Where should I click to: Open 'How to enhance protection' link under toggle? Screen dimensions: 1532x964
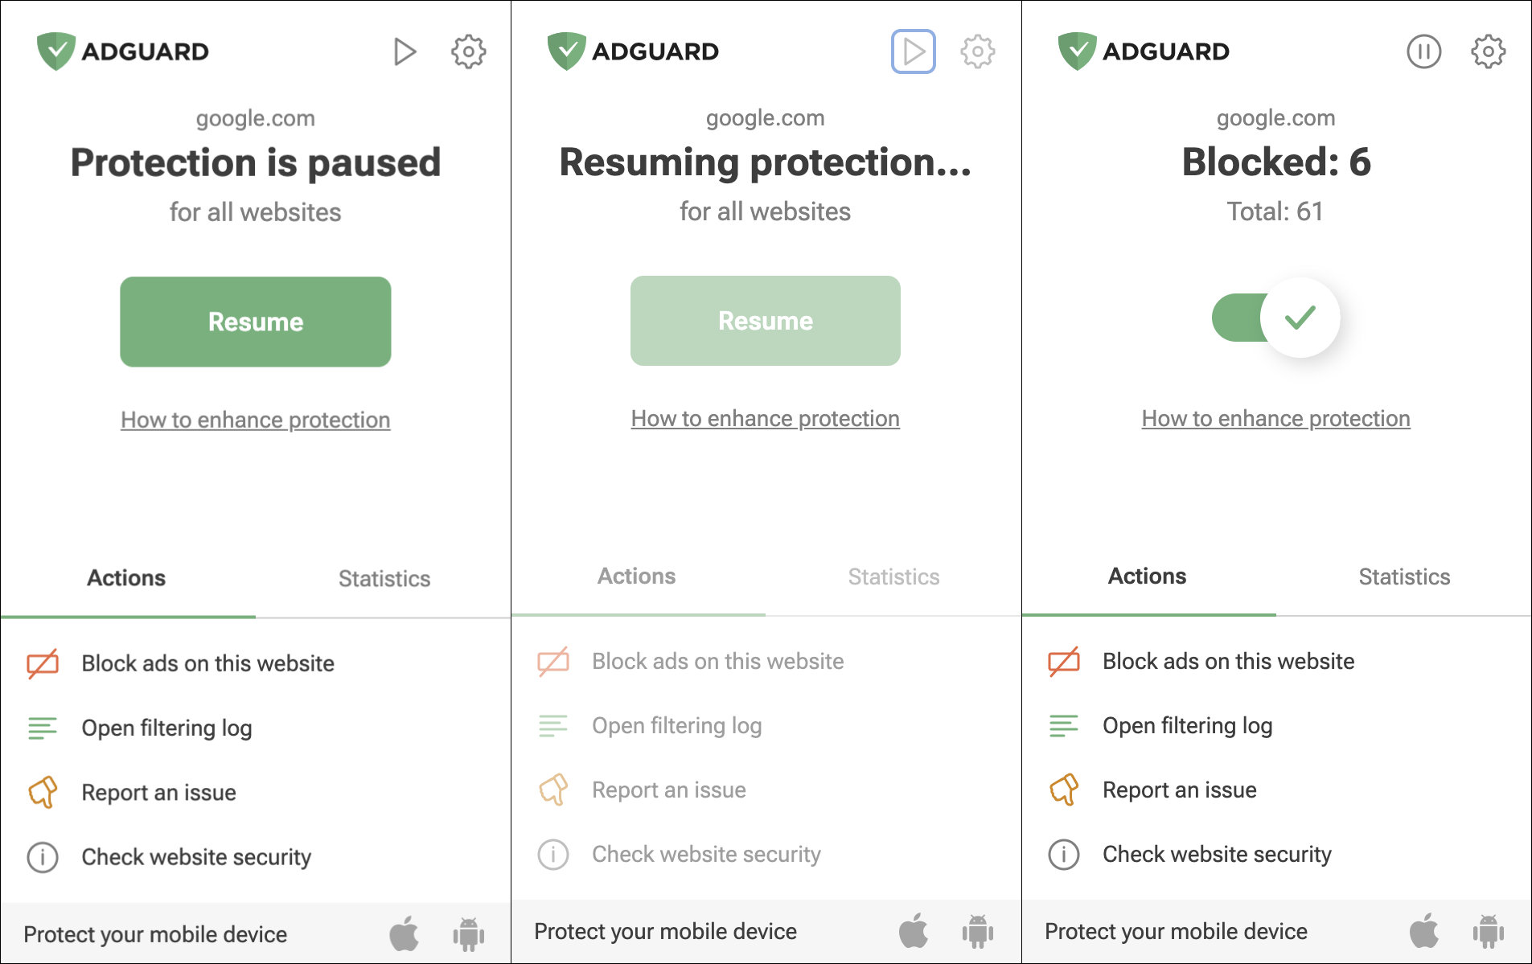pyautogui.click(x=1276, y=418)
